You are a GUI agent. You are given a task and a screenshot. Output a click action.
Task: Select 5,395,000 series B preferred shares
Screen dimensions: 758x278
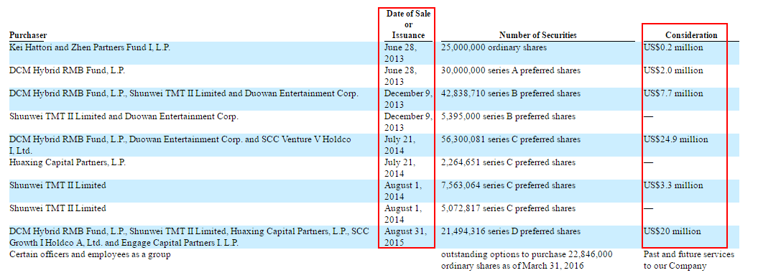(509, 116)
